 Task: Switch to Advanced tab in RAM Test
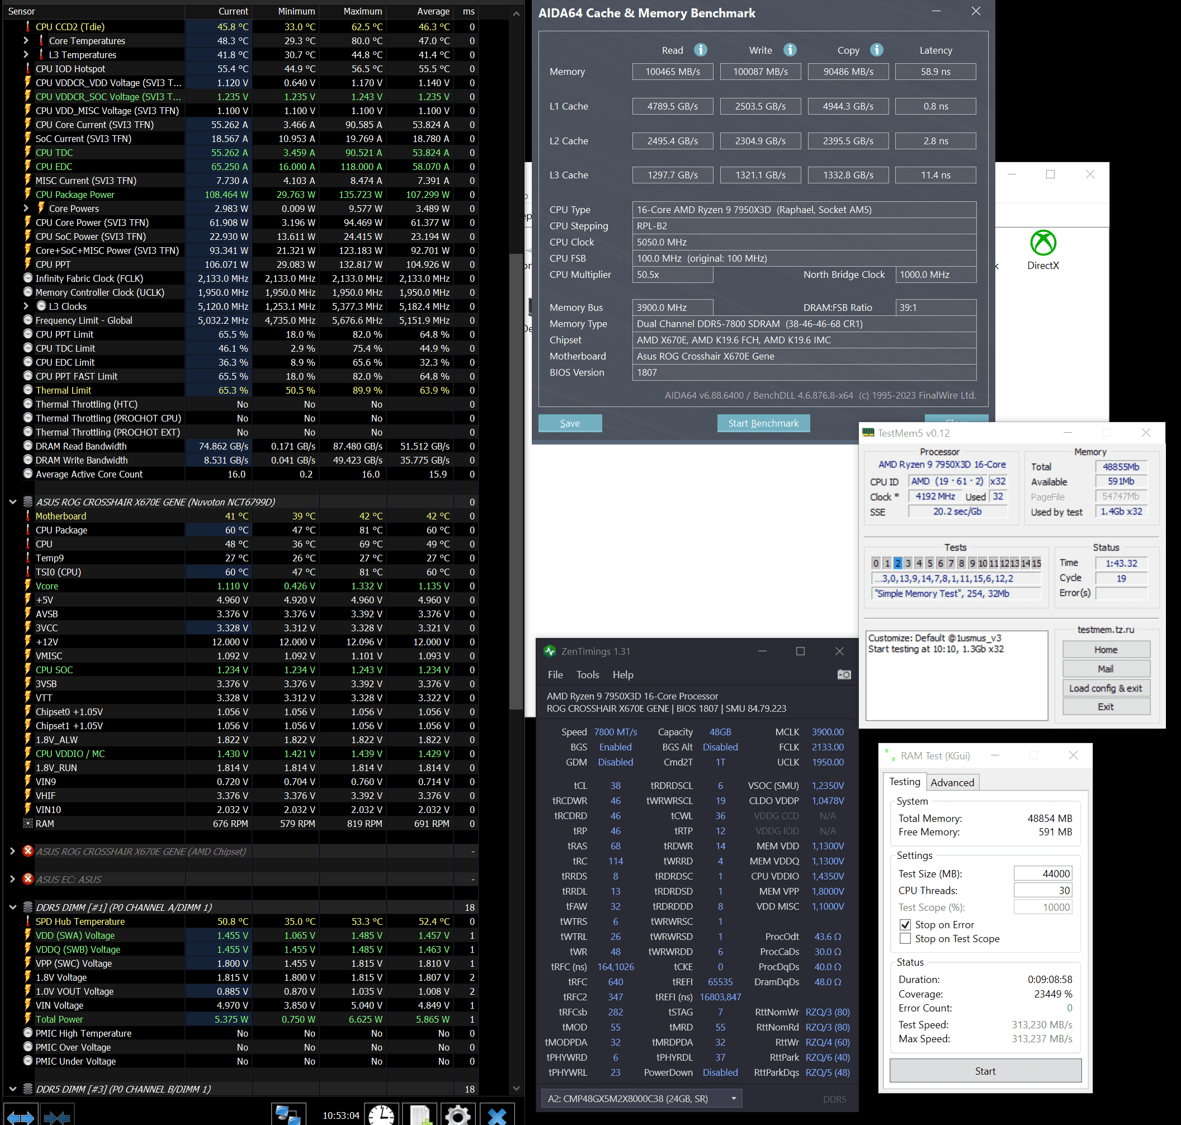pos(952,782)
